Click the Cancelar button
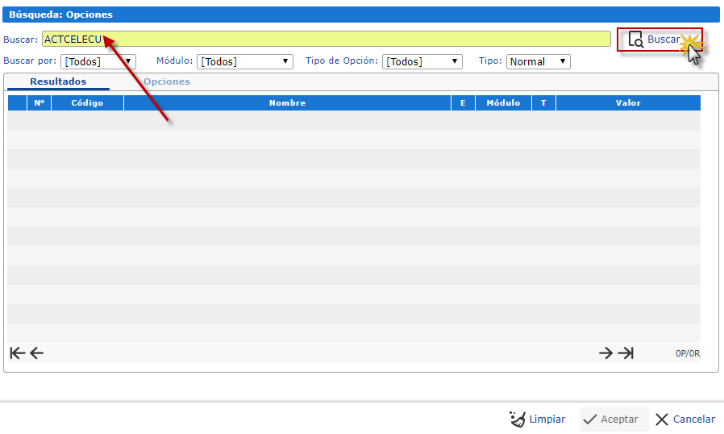This screenshot has height=434, width=724. (684, 419)
